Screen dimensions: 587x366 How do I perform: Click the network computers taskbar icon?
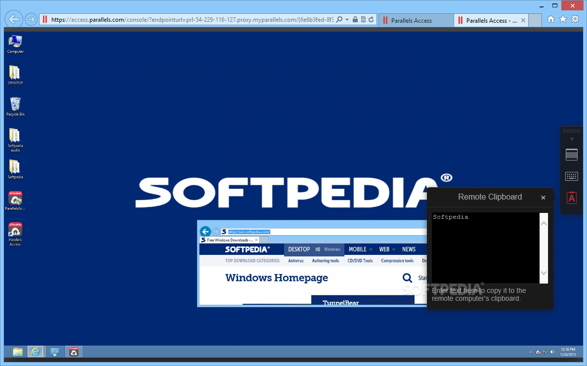point(55,352)
